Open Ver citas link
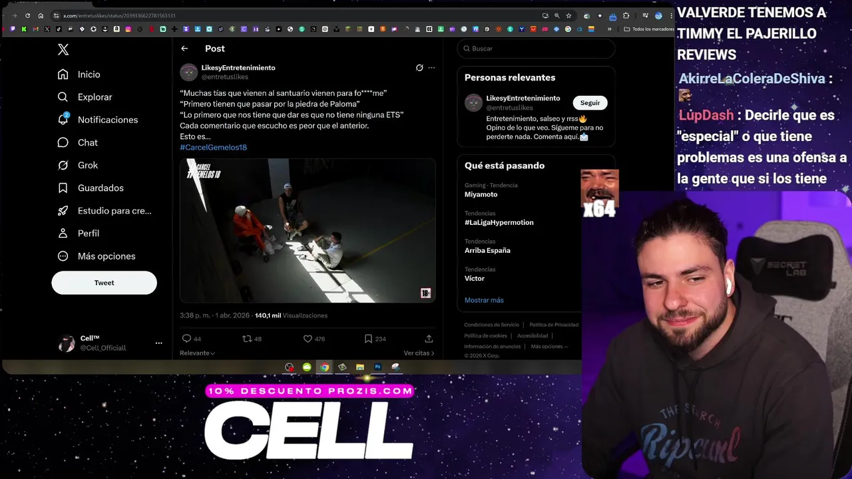The width and height of the screenshot is (852, 479). (419, 353)
